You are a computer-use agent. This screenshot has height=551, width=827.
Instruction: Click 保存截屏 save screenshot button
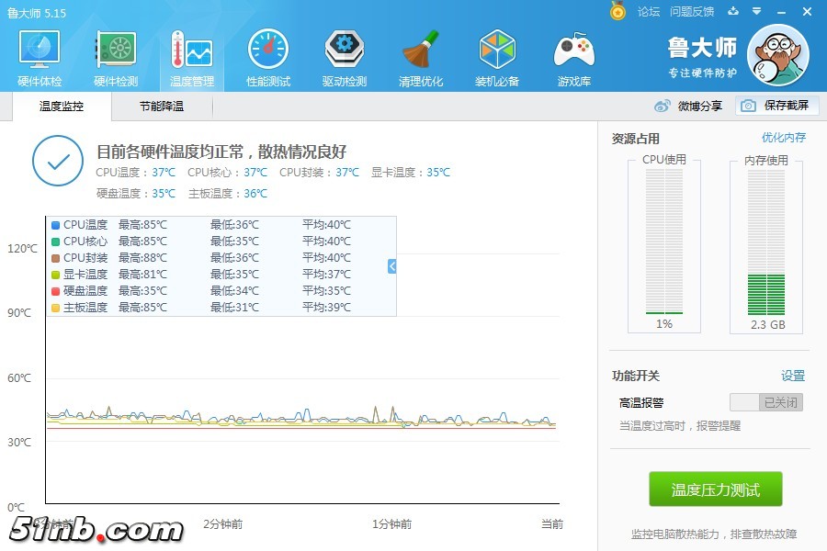(776, 106)
